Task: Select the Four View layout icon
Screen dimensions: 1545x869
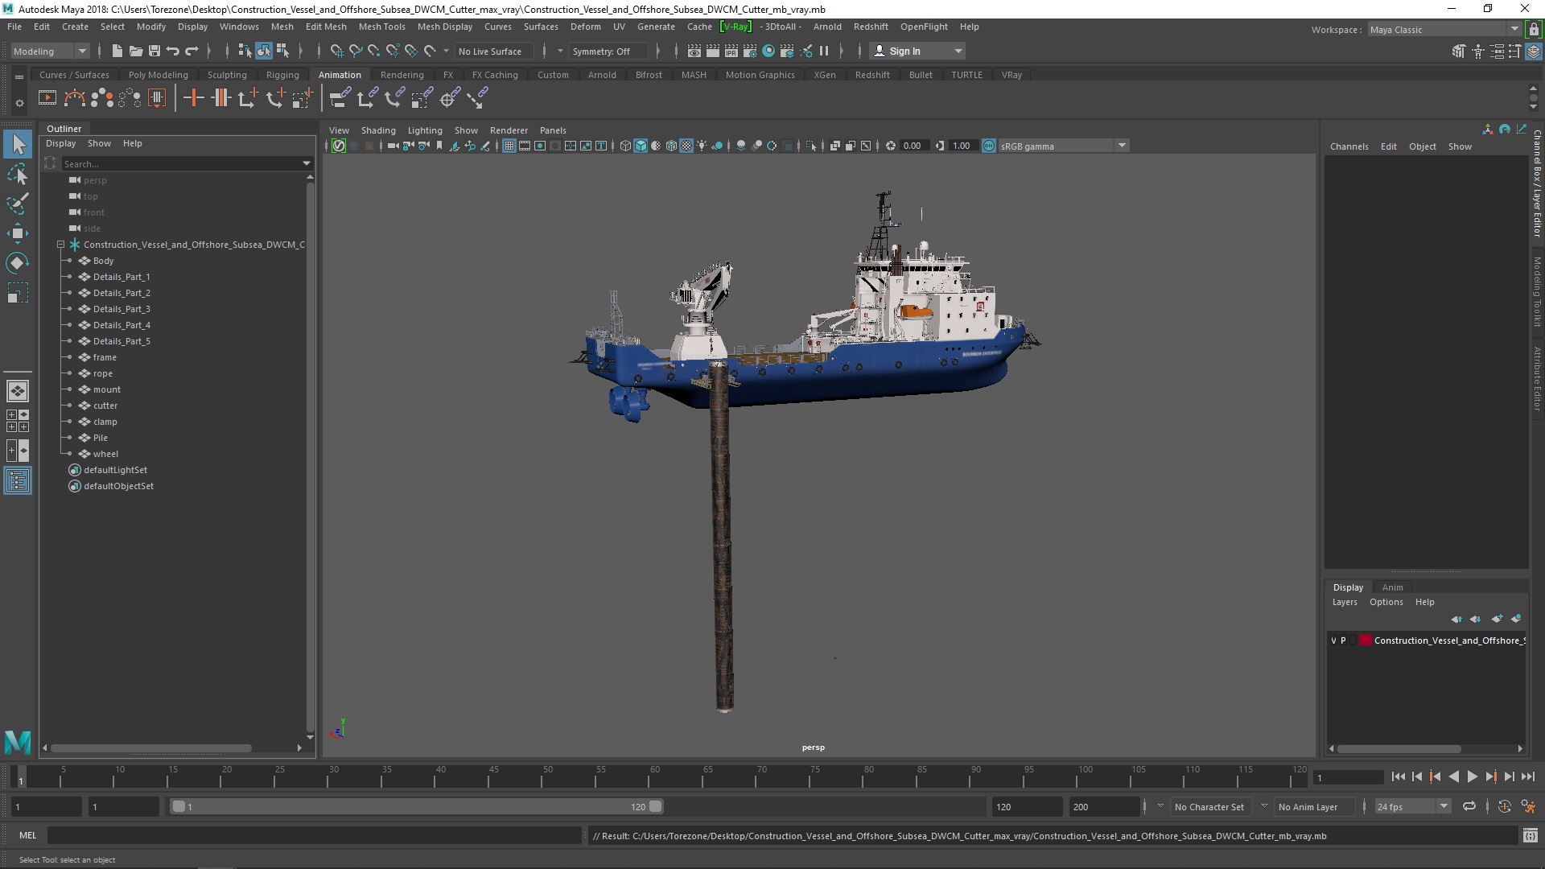Action: 18,421
